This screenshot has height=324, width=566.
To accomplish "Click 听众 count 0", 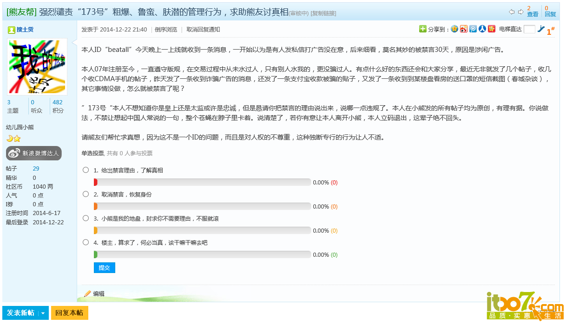I will (x=33, y=102).
